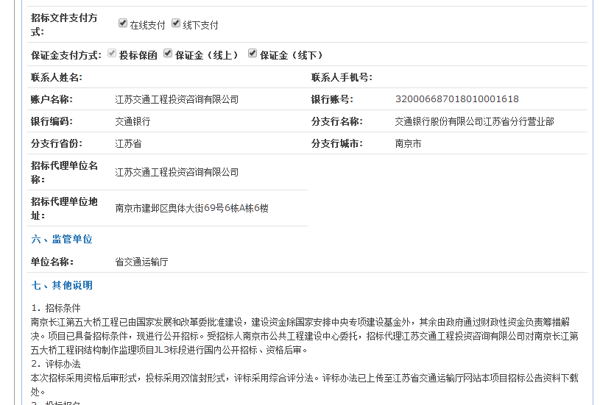Click the bank account number 32000668701801000​1618
The height and width of the screenshot is (405, 600).
[456, 99]
